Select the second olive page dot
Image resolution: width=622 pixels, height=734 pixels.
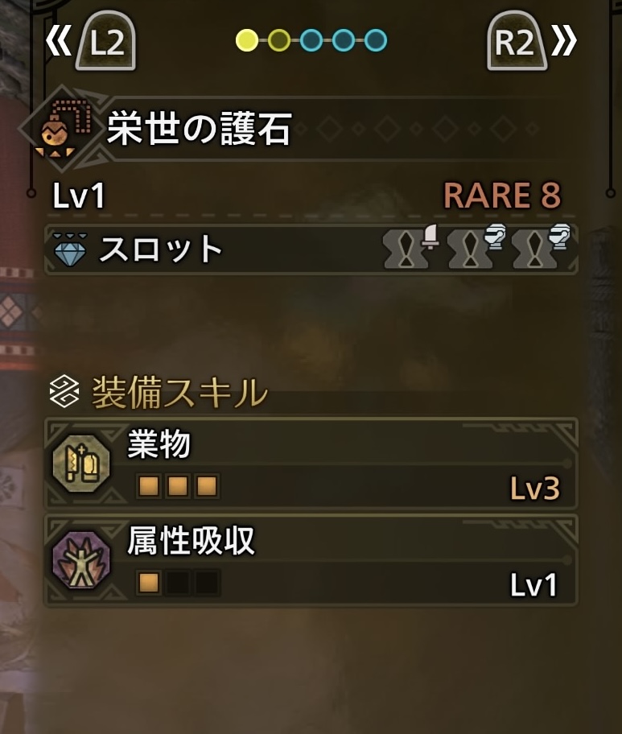point(279,40)
